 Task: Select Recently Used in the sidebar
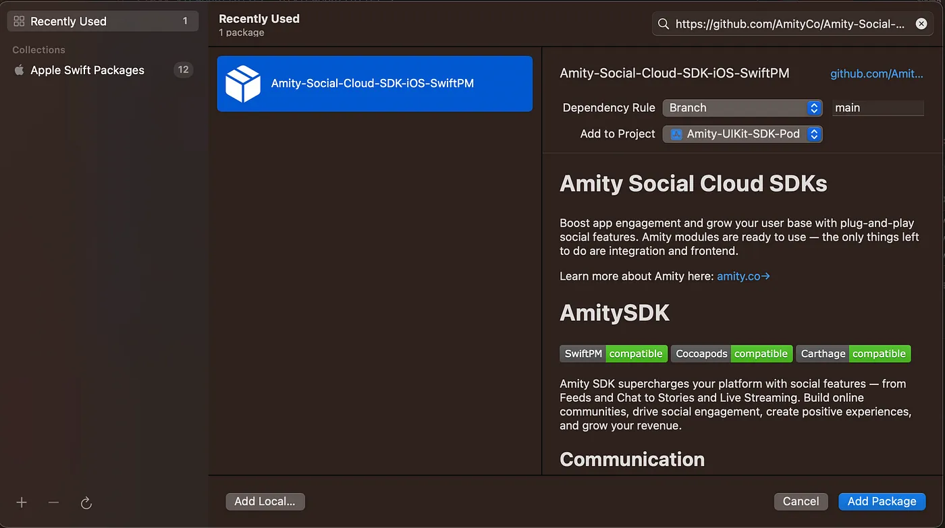point(103,21)
